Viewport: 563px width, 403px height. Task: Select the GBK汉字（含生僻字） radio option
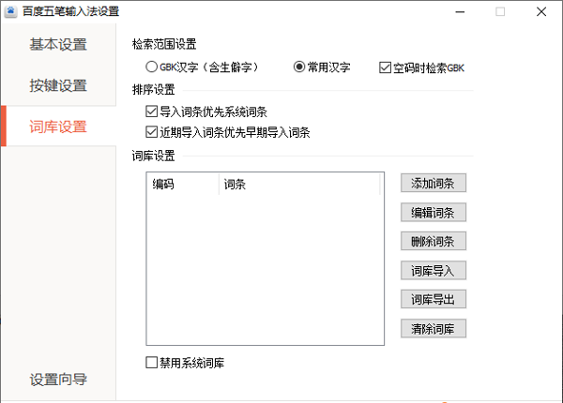coord(151,67)
